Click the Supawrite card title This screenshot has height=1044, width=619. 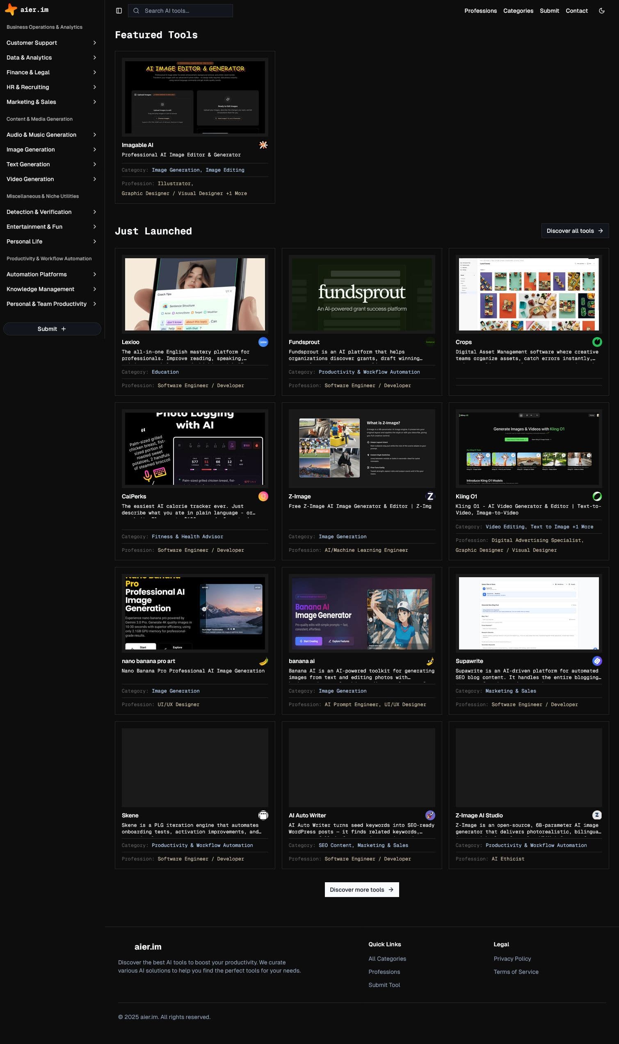coord(469,661)
